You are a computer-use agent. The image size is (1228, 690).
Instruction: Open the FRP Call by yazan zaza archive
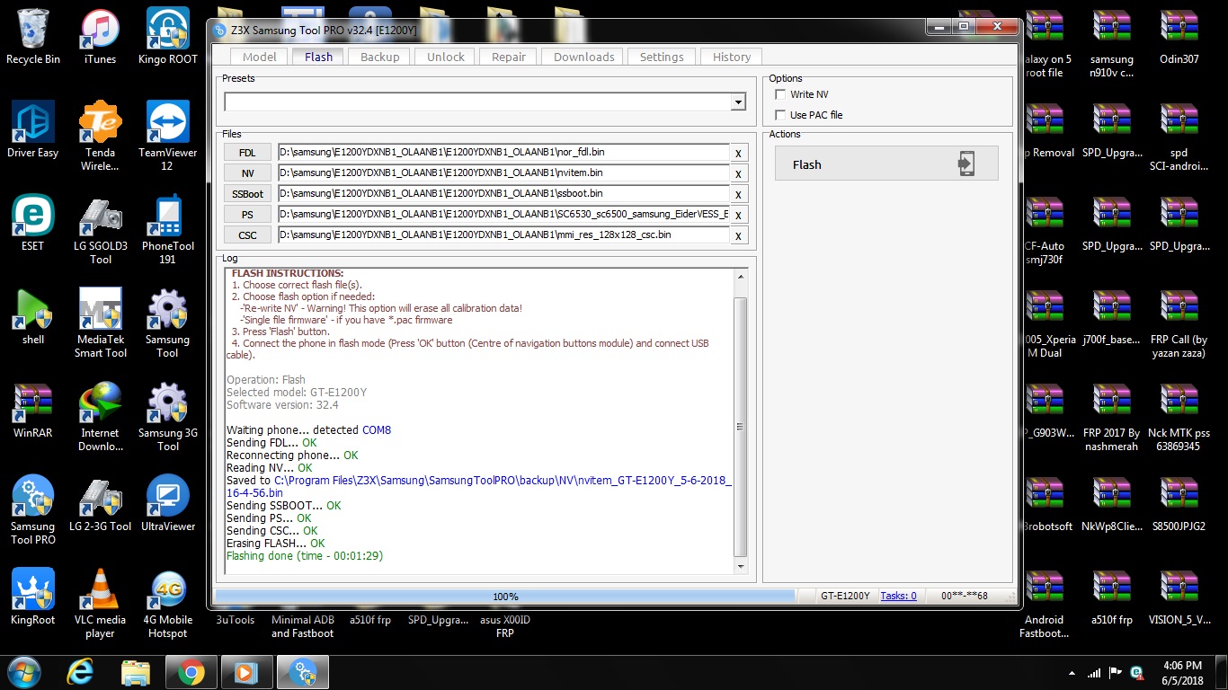(x=1179, y=323)
